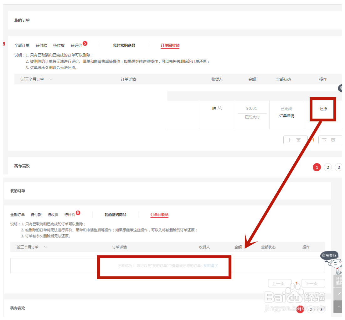Select page 3 of upper 猜你喜欢

click(x=339, y=168)
